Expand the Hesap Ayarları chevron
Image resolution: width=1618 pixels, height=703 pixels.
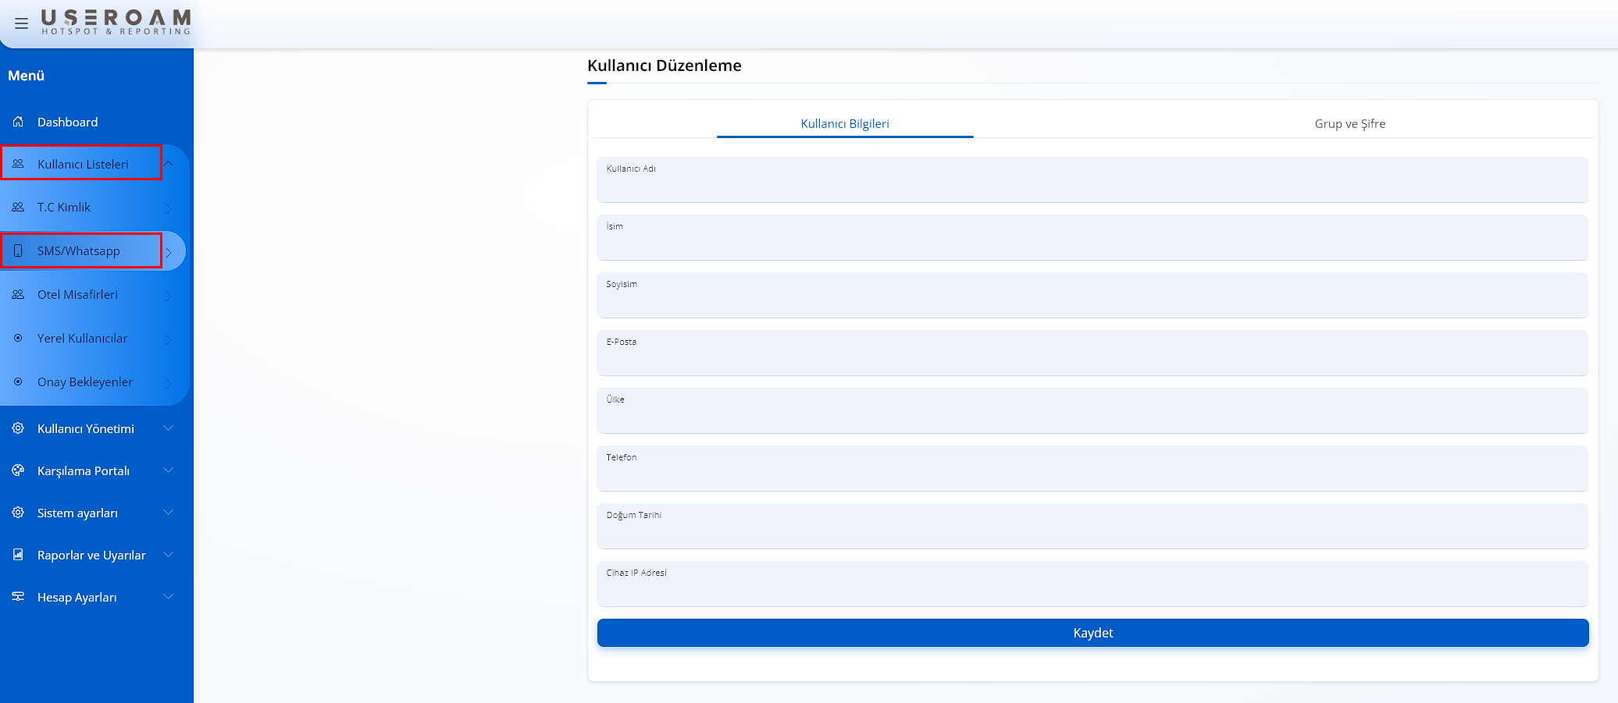coord(168,597)
